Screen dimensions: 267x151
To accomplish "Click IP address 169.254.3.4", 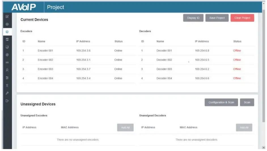I will [x=83, y=78].
